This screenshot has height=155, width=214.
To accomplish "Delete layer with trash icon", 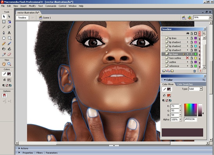I will pos(195,71).
